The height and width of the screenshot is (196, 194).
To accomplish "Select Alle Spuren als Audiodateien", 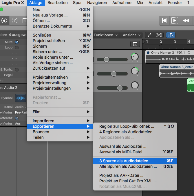I will click(x=135, y=166).
